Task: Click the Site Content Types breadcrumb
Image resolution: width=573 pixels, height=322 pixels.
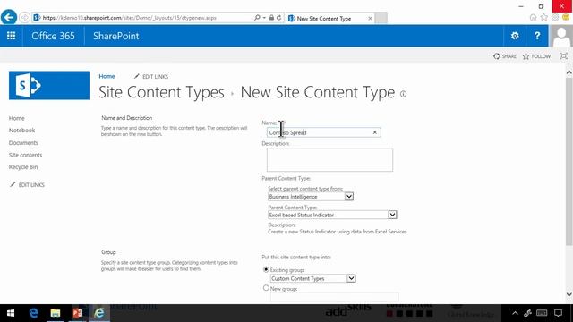Action: [x=161, y=92]
